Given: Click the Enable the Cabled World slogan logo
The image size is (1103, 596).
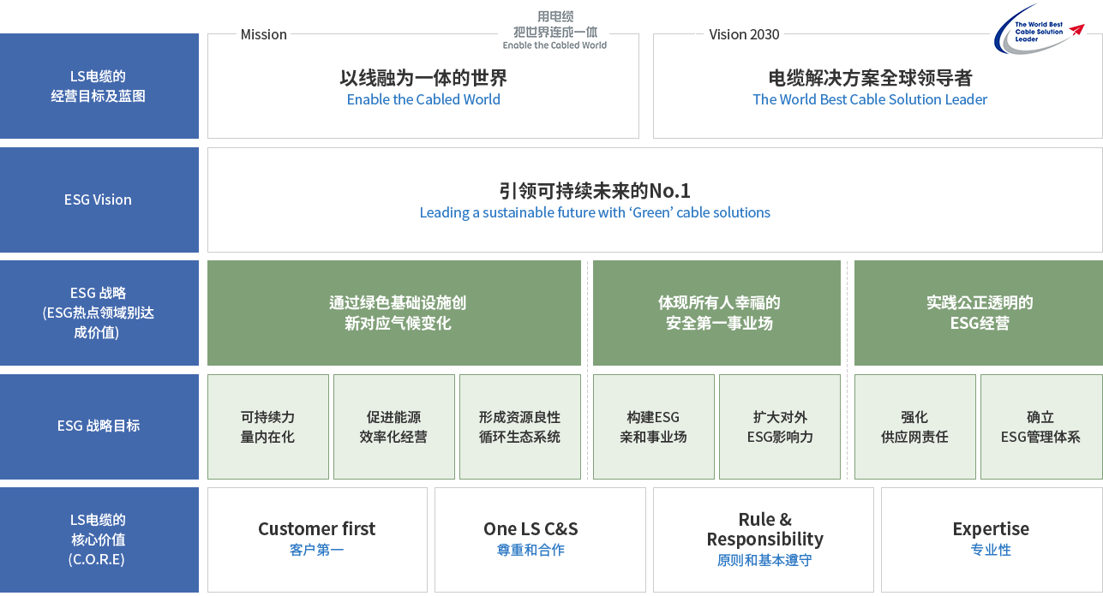Looking at the screenshot, I should click(x=554, y=30).
